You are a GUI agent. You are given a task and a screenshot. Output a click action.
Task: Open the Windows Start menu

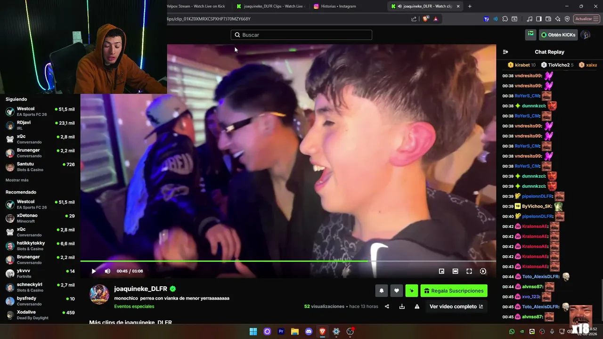253,331
